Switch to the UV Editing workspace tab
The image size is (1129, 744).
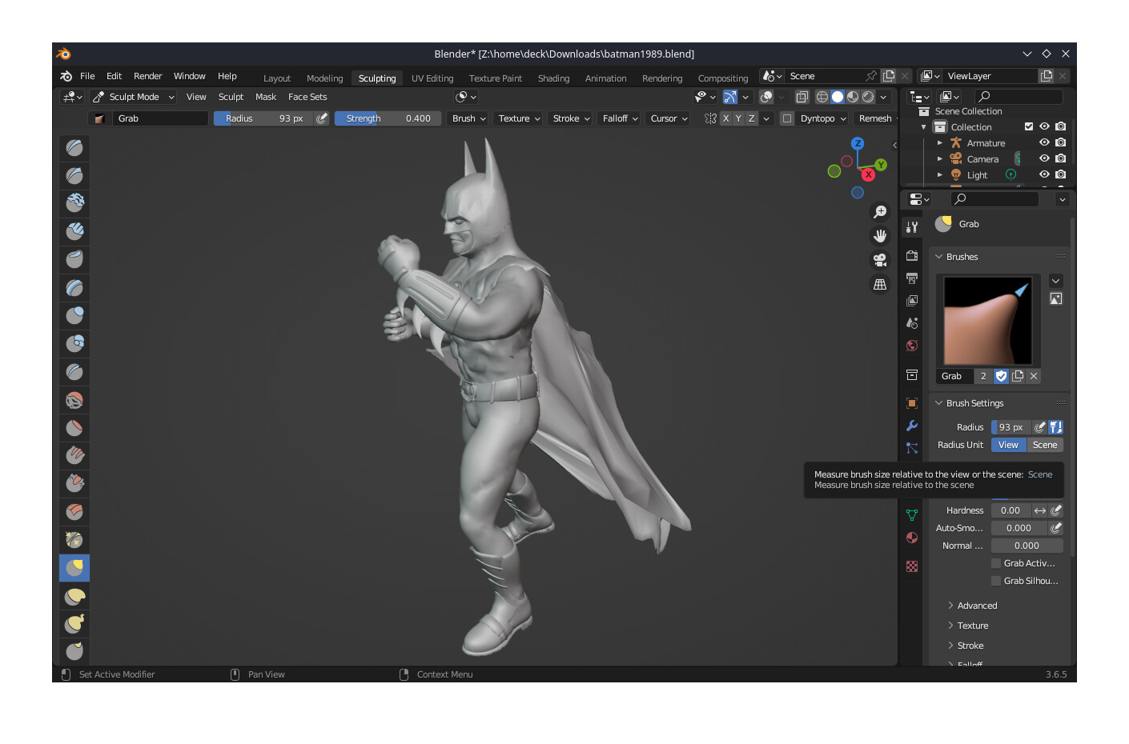point(432,78)
